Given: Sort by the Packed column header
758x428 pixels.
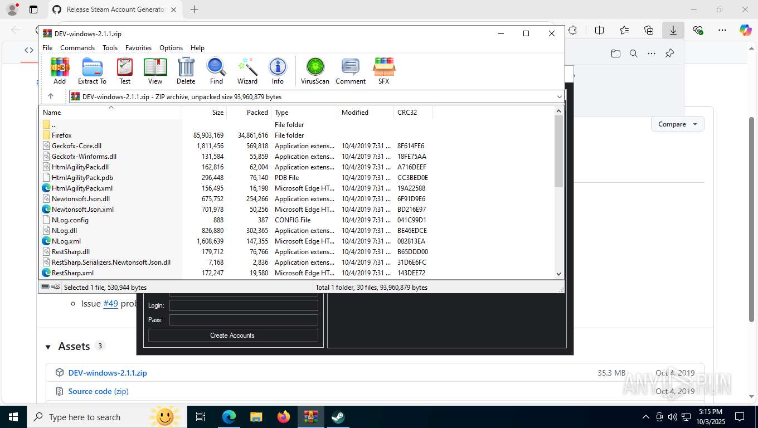Looking at the screenshot, I should [249, 112].
